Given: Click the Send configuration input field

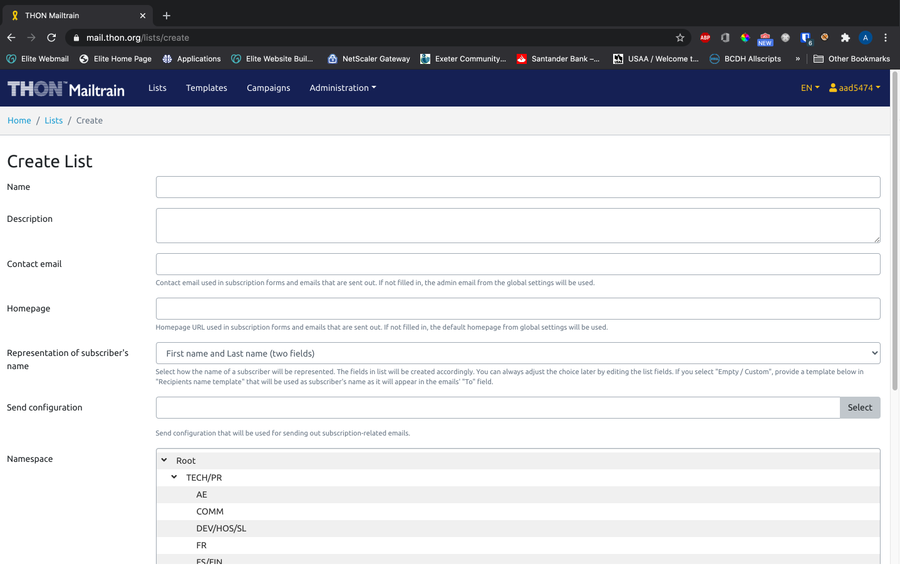Looking at the screenshot, I should 498,407.
